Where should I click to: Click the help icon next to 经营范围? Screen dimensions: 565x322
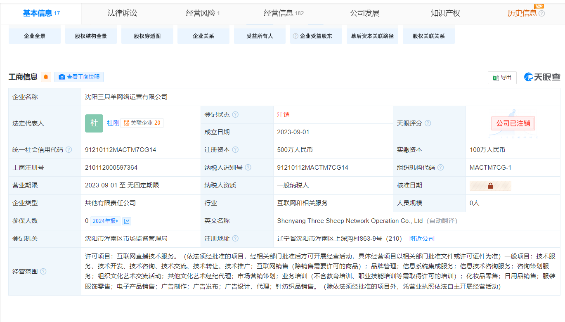[x=43, y=272]
